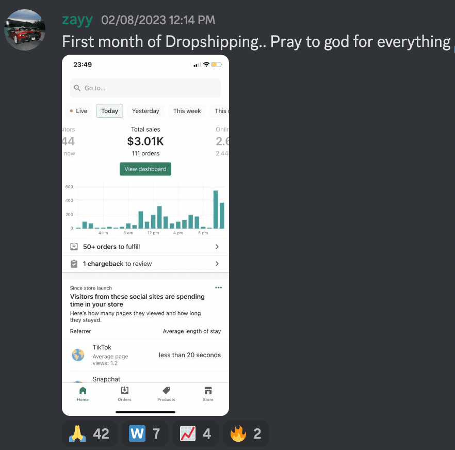Click the TikTok referrer globe icon
The height and width of the screenshot is (450, 455).
tap(78, 355)
